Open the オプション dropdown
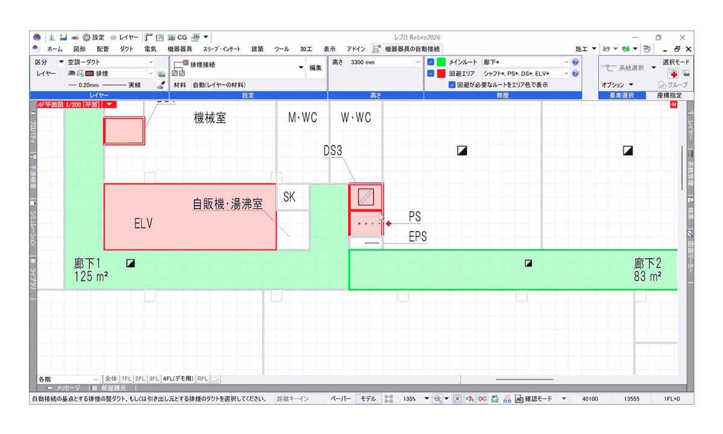The height and width of the screenshot is (434, 723). pos(616,84)
